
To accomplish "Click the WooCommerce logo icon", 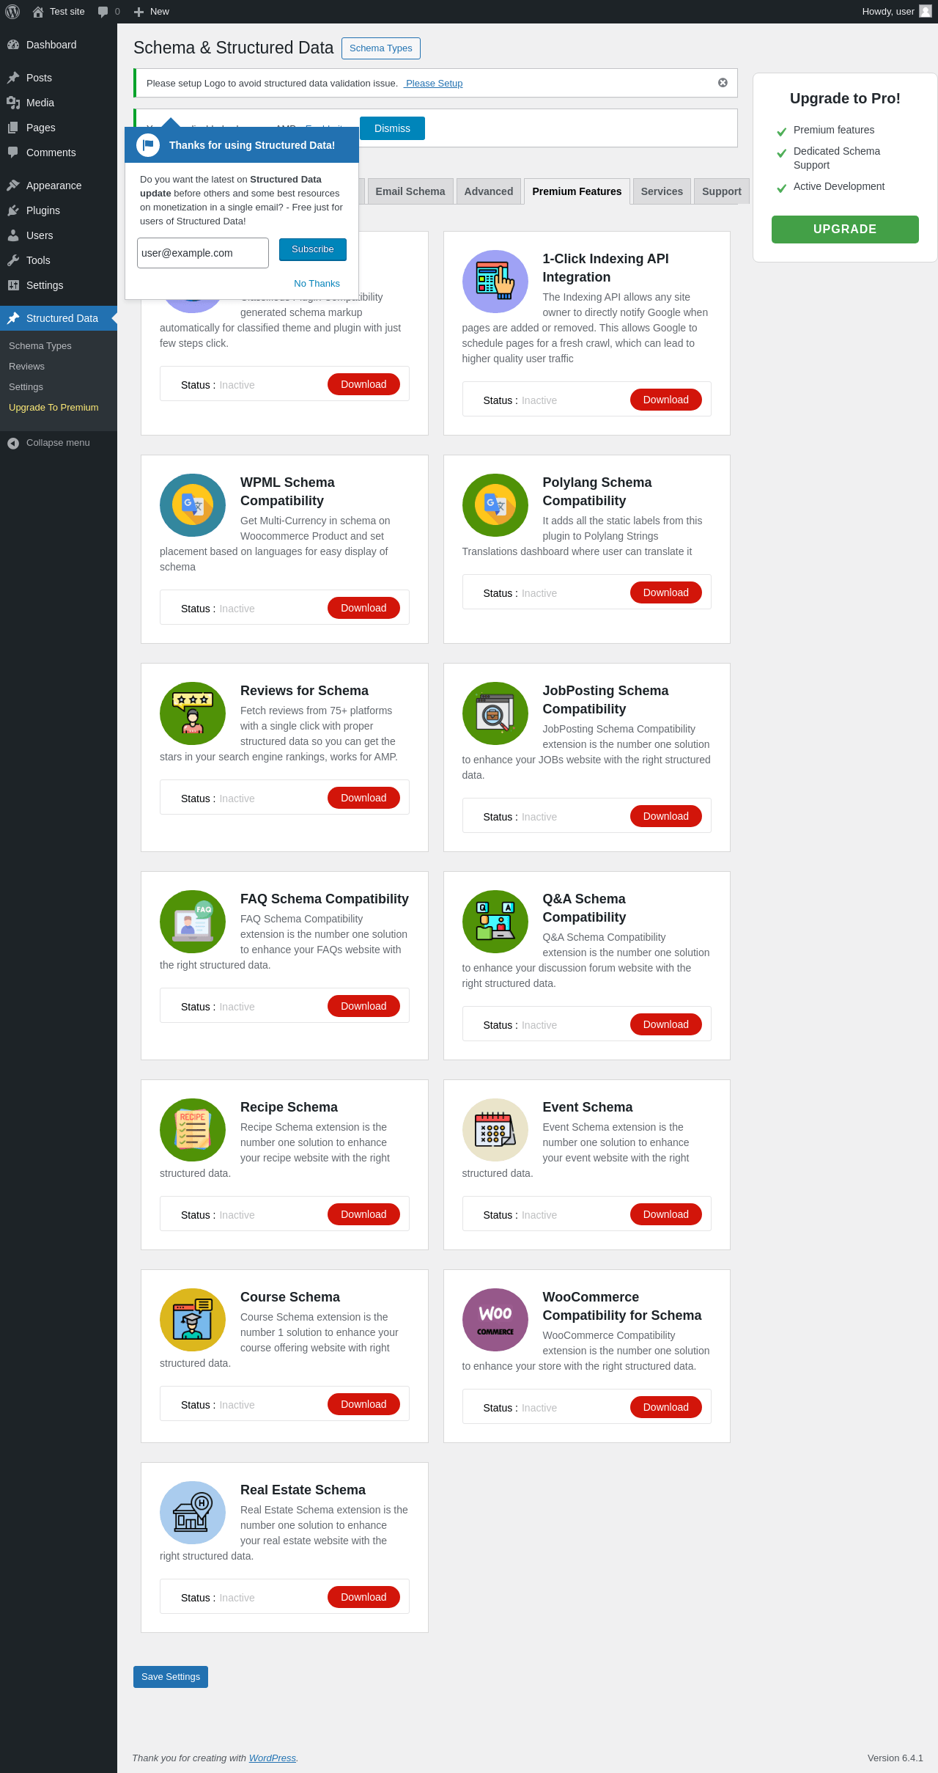I will 495,1320.
